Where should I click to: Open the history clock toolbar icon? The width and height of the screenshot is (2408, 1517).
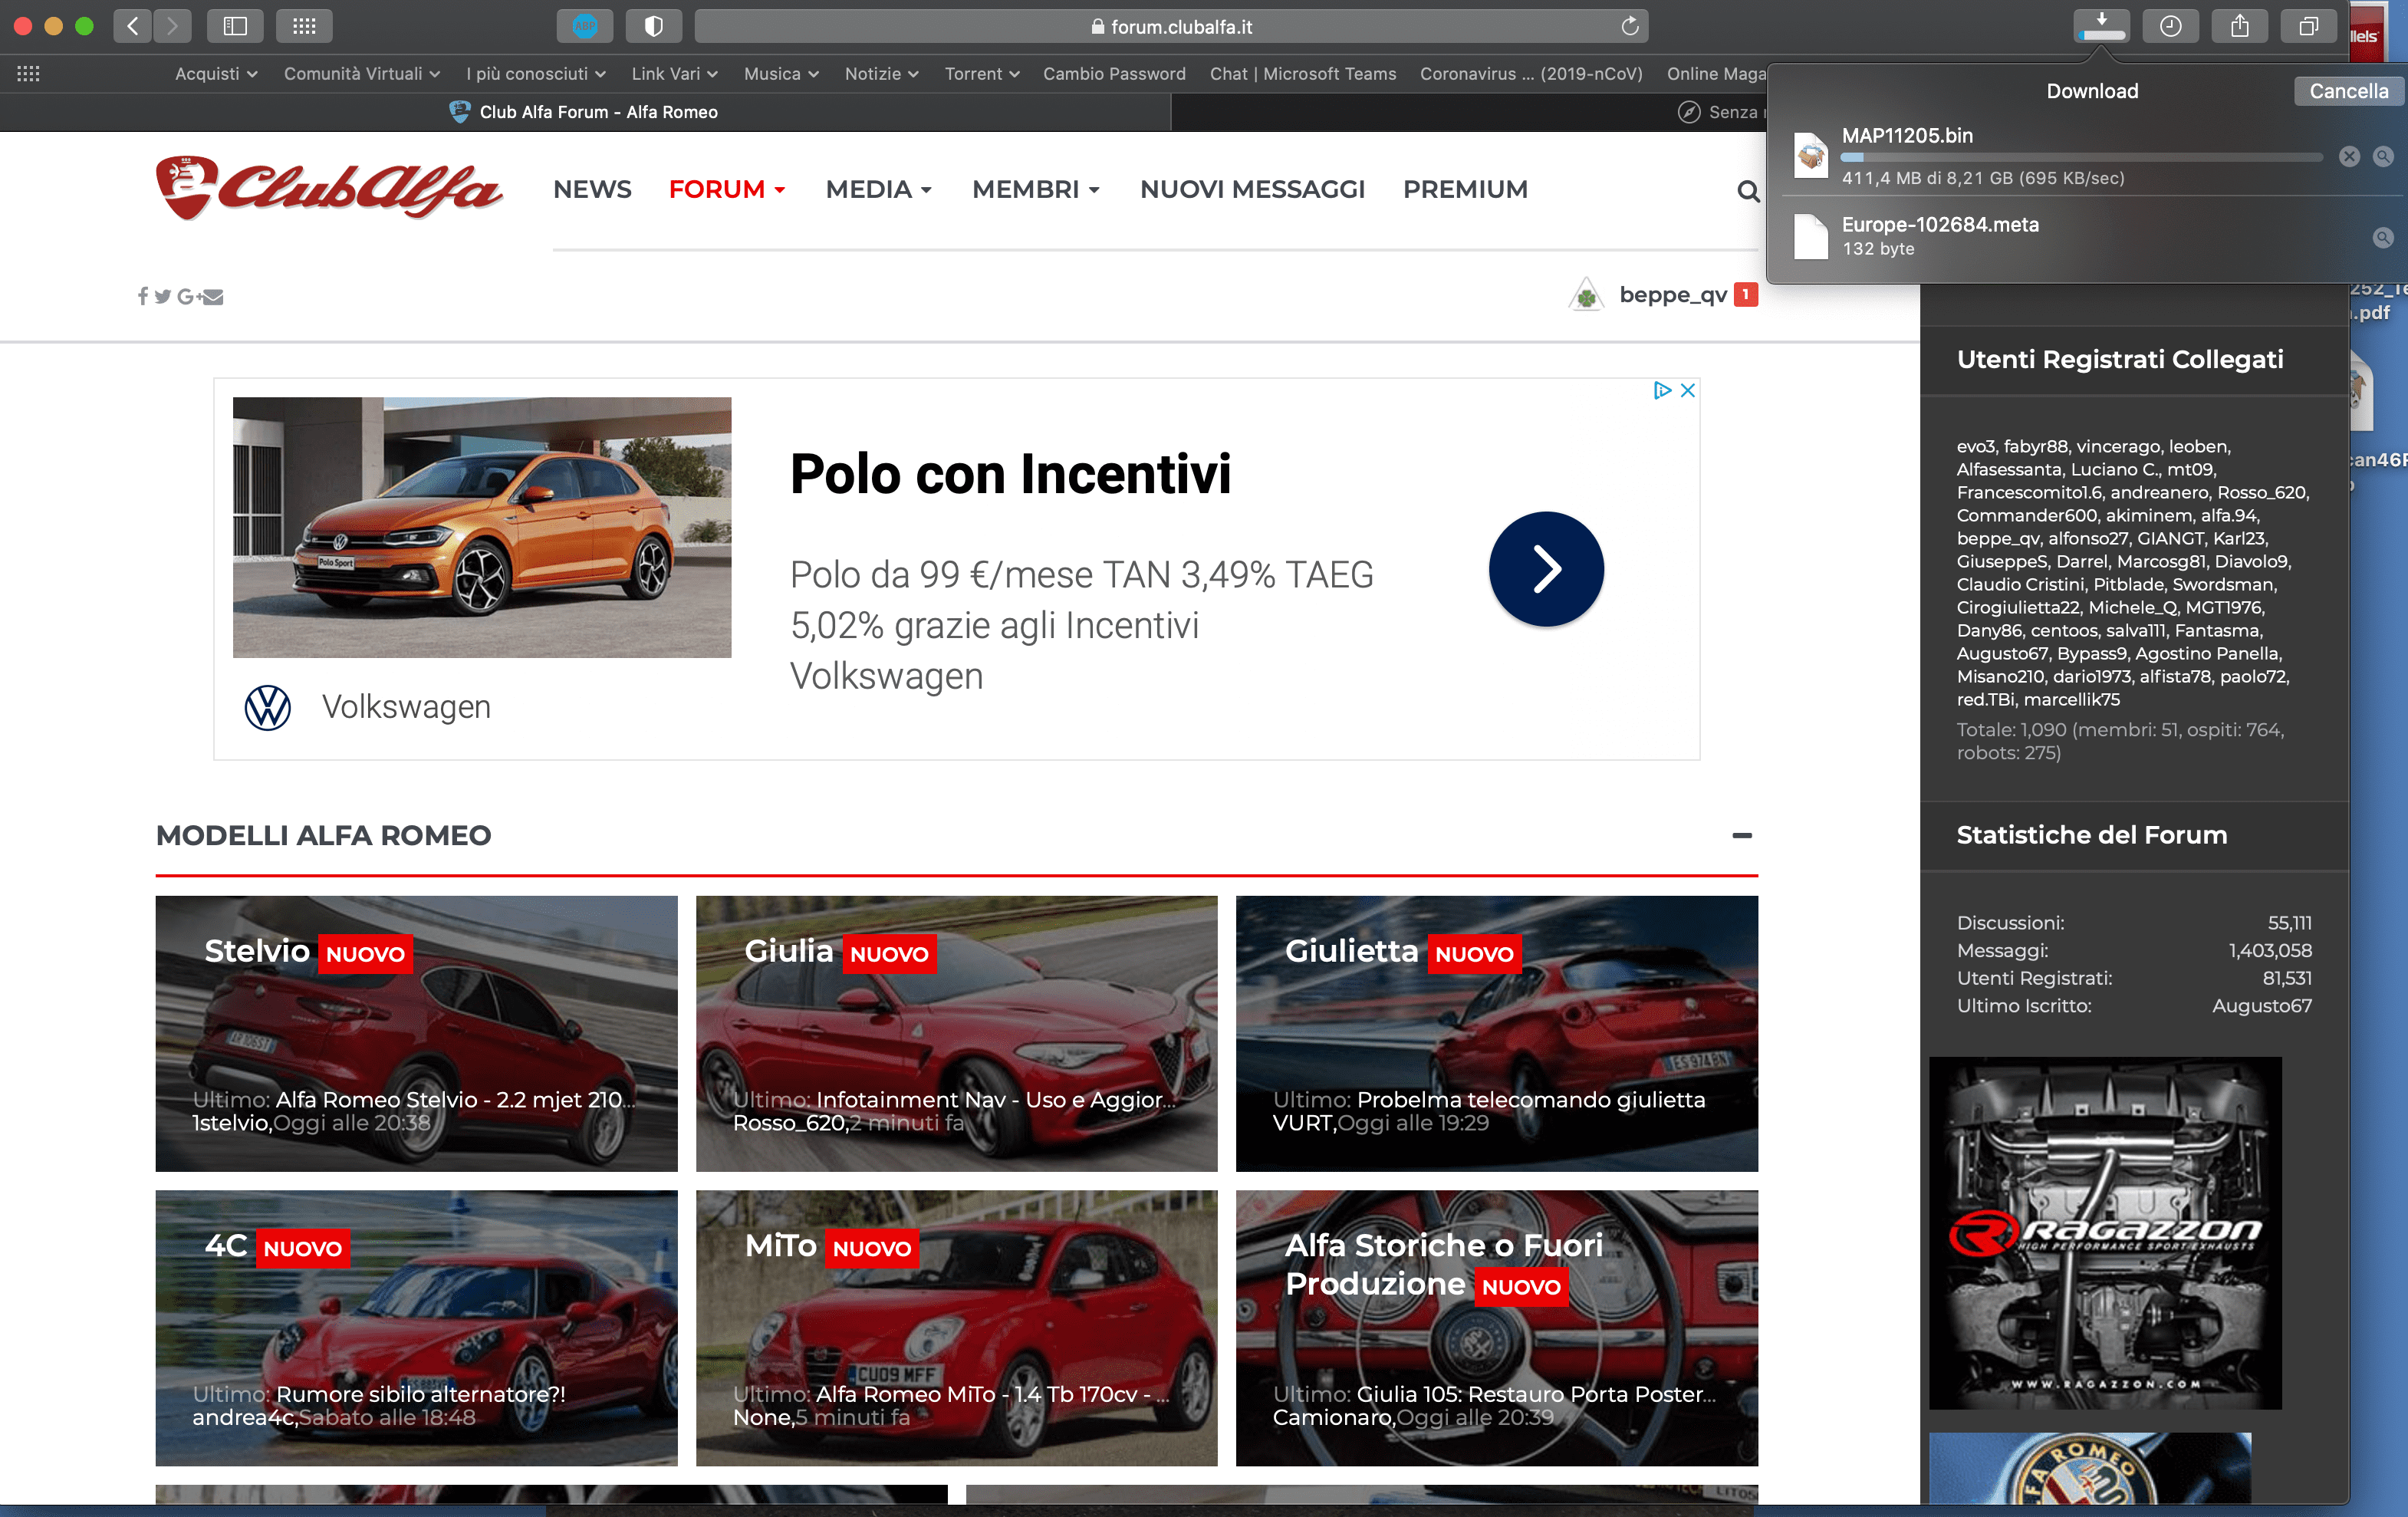(x=2170, y=26)
